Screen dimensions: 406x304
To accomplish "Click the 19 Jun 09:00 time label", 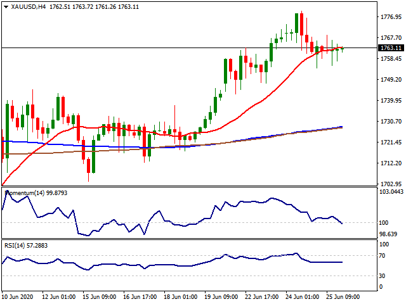I will 221,297.
